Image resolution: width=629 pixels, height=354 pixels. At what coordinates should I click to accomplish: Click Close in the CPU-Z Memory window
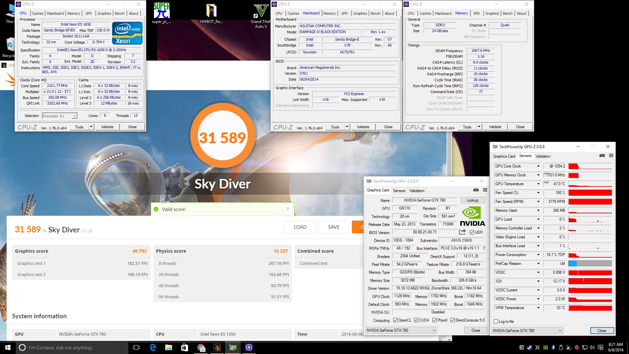click(x=520, y=127)
